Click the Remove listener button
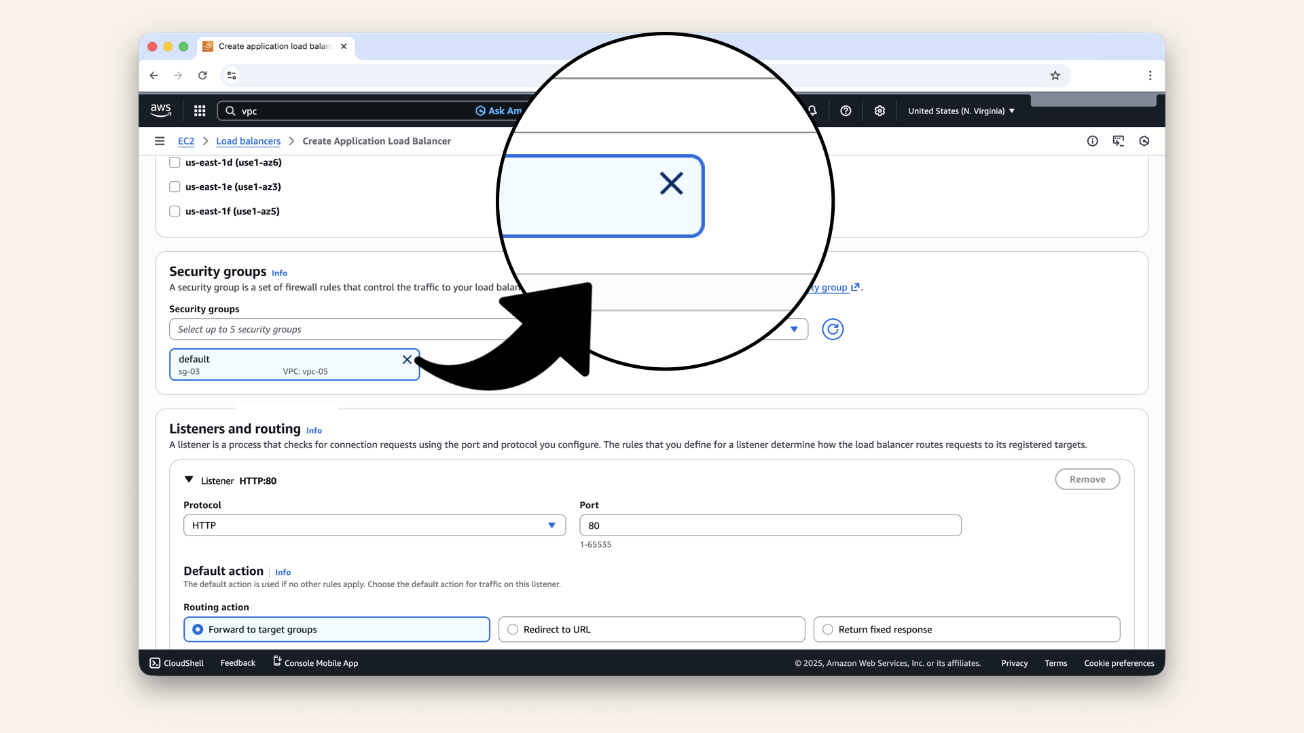Viewport: 1304px width, 733px height. [1087, 479]
